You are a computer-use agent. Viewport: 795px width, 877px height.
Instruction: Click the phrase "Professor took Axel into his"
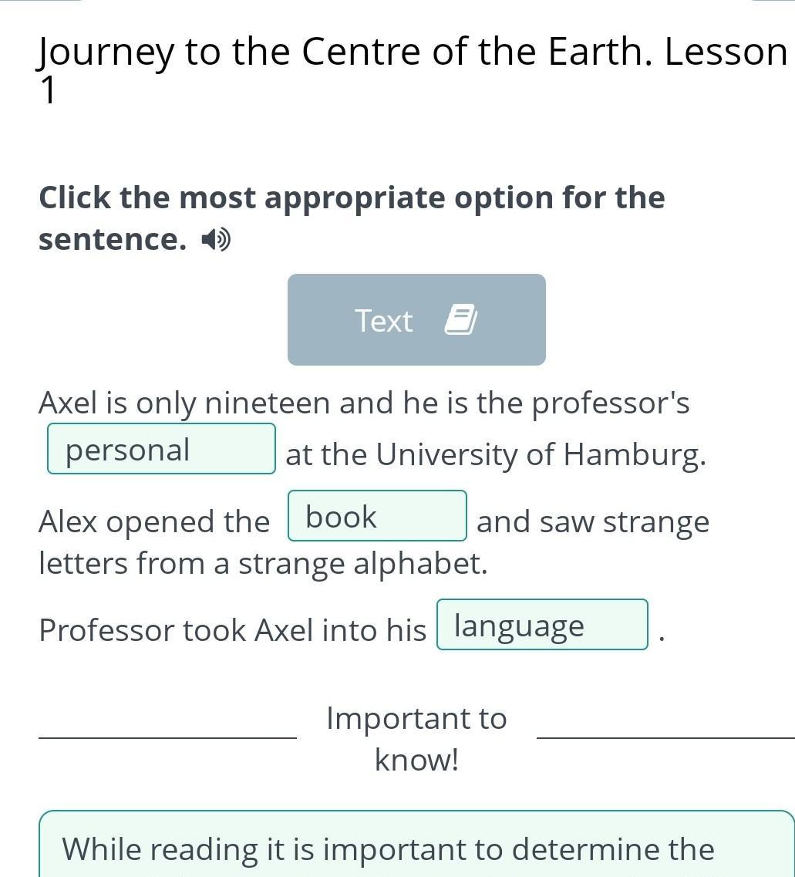[232, 630]
